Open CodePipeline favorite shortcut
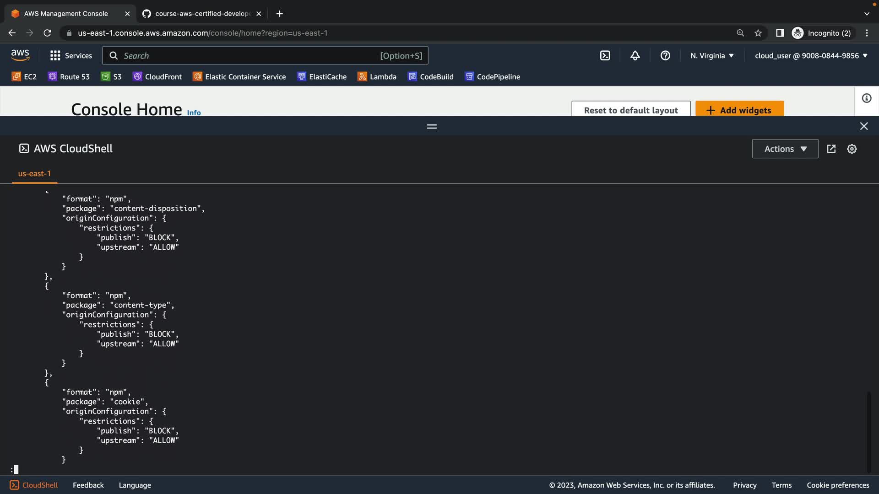 point(492,77)
